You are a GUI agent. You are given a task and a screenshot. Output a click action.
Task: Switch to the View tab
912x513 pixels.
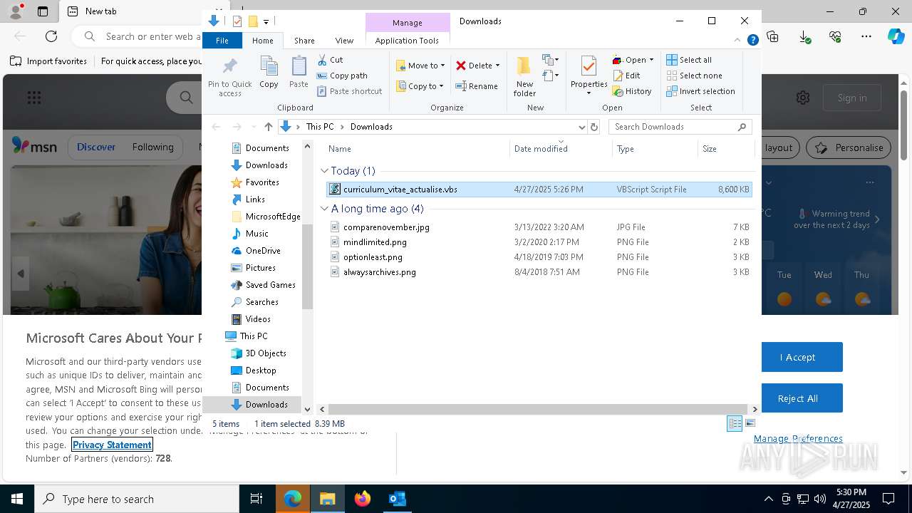click(x=344, y=41)
